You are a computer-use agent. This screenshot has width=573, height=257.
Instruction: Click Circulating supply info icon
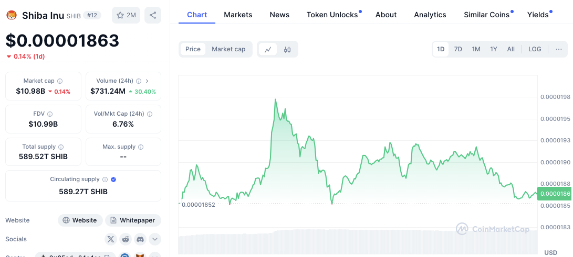[105, 180]
